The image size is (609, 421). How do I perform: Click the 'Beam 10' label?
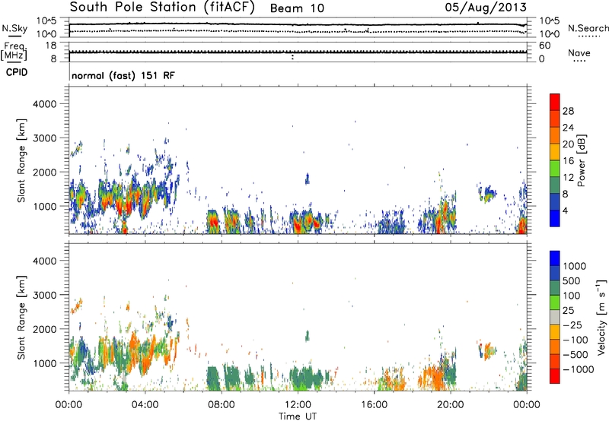pos(297,8)
